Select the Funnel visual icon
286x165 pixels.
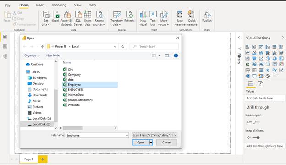254,59
